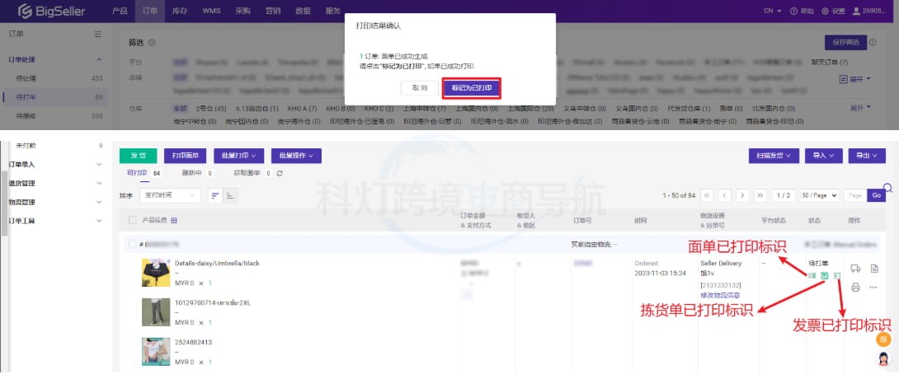Open the 导入 dropdown
The image size is (899, 379).
coord(823,155)
